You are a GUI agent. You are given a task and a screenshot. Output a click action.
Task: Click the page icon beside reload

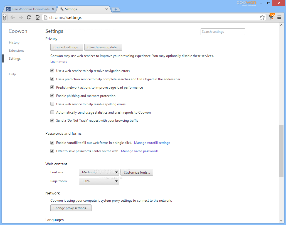[38, 17]
